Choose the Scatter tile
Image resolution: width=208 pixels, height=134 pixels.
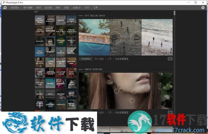(x=61, y=94)
